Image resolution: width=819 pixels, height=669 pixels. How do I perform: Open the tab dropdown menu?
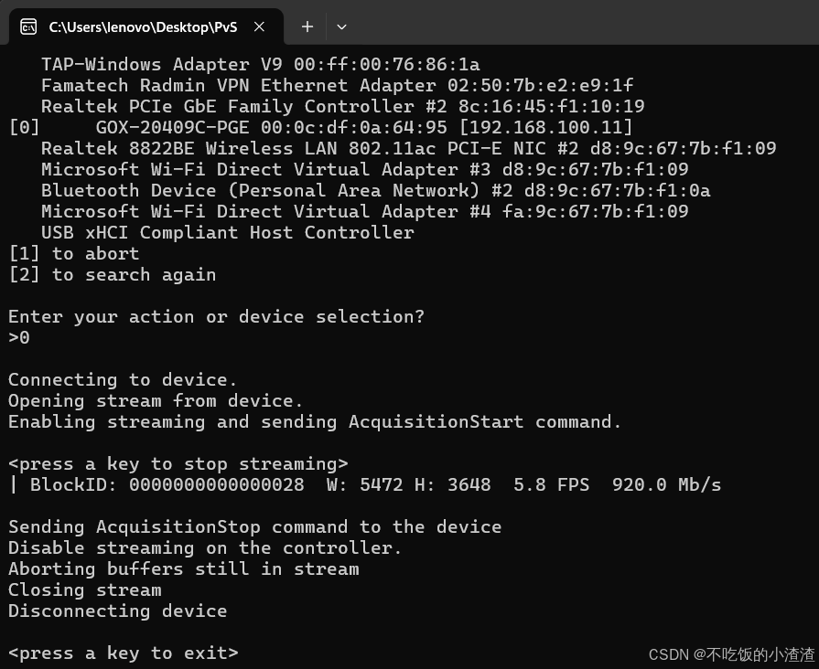click(341, 27)
